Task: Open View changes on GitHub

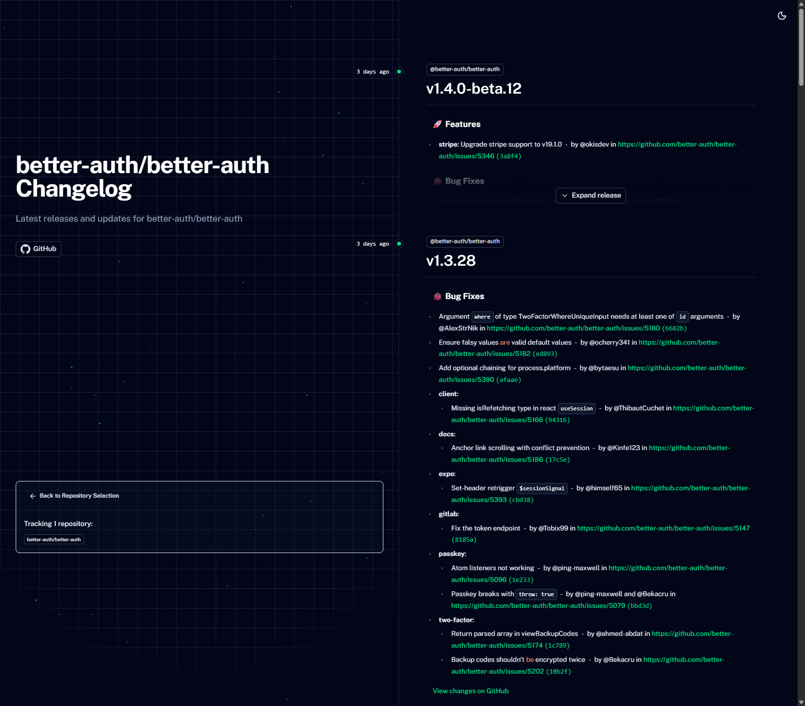Action: point(470,691)
